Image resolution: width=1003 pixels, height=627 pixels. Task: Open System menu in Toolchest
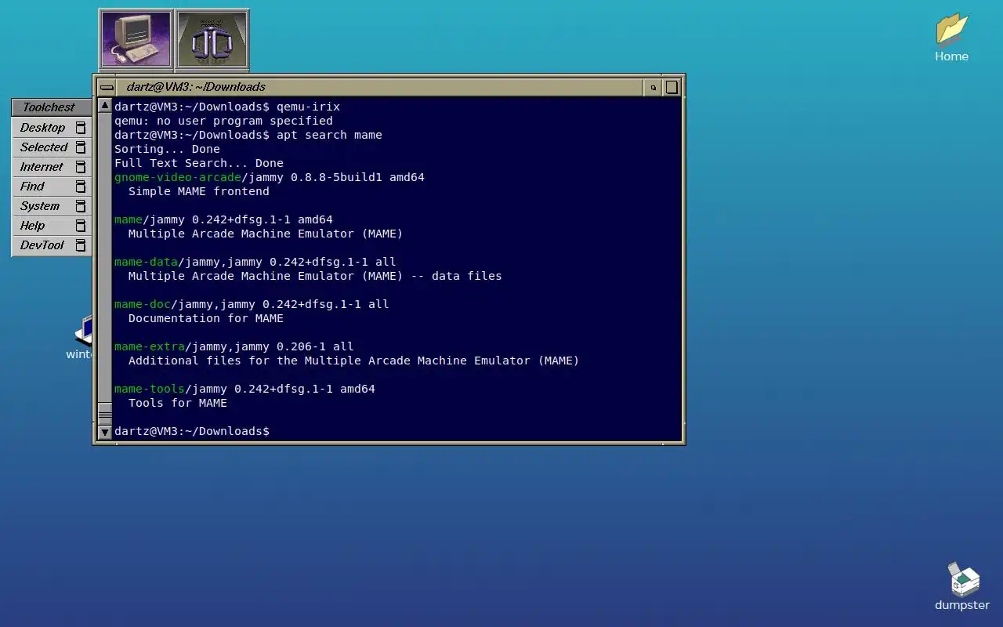pos(52,205)
